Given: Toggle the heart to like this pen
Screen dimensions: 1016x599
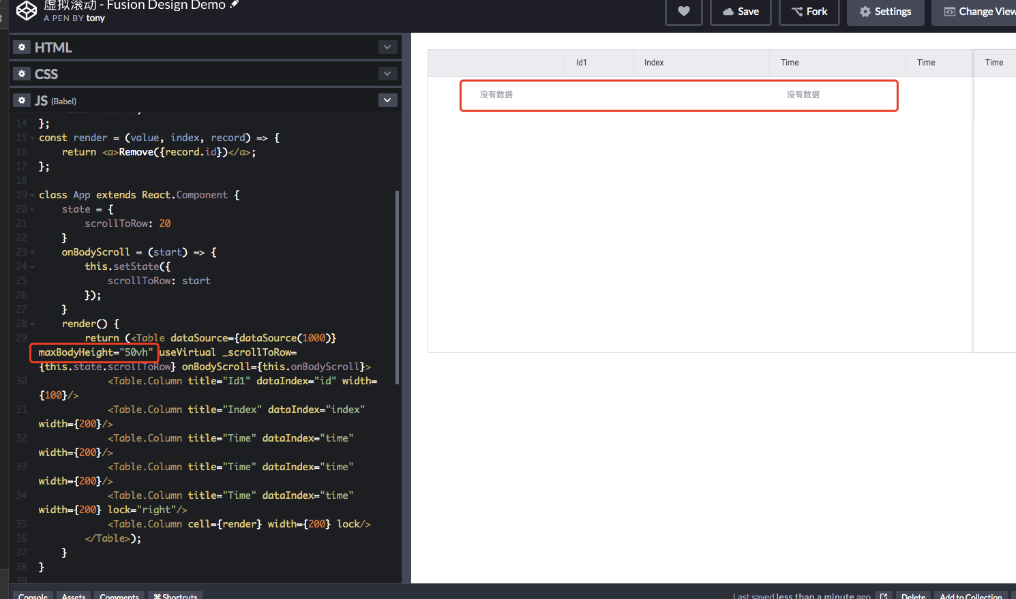Looking at the screenshot, I should 683,11.
